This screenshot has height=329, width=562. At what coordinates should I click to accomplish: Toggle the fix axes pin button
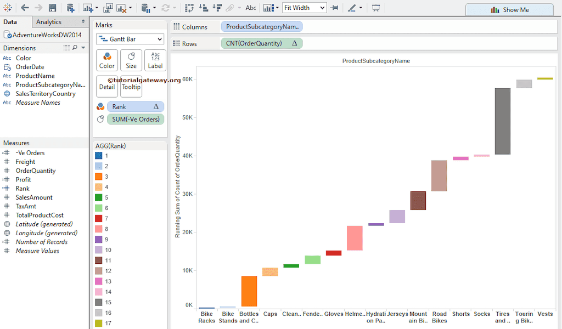(334, 8)
